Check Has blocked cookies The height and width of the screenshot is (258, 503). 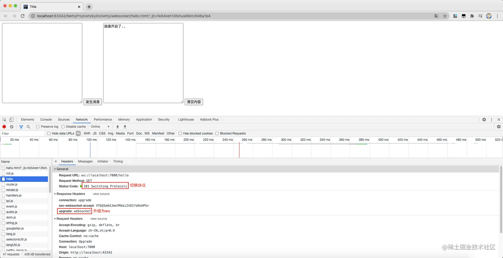(180, 133)
